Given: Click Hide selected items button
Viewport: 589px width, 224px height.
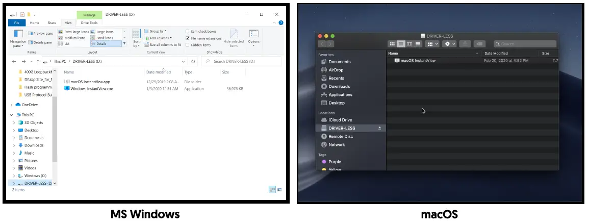Looking at the screenshot, I should coord(234,38).
